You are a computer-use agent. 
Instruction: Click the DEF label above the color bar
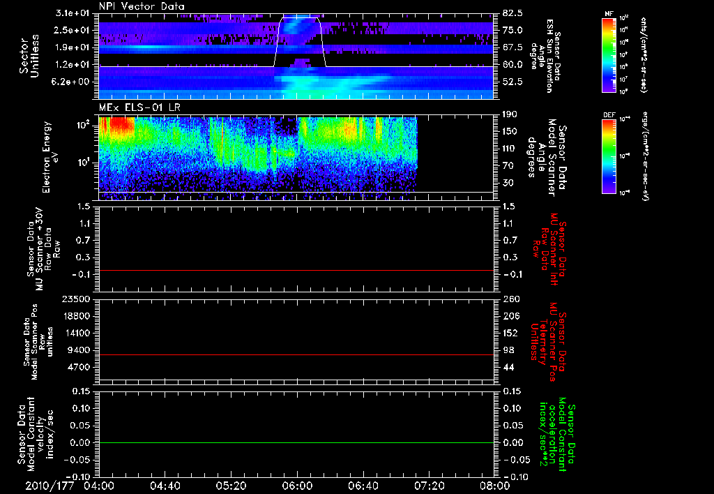coord(609,115)
